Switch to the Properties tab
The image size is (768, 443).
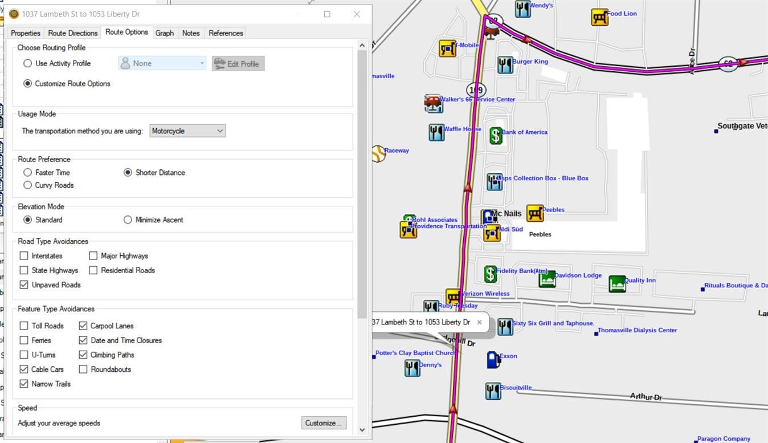26,33
